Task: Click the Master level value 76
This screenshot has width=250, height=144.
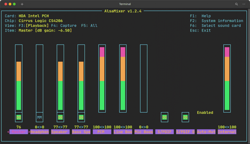Action: pyautogui.click(x=19, y=127)
